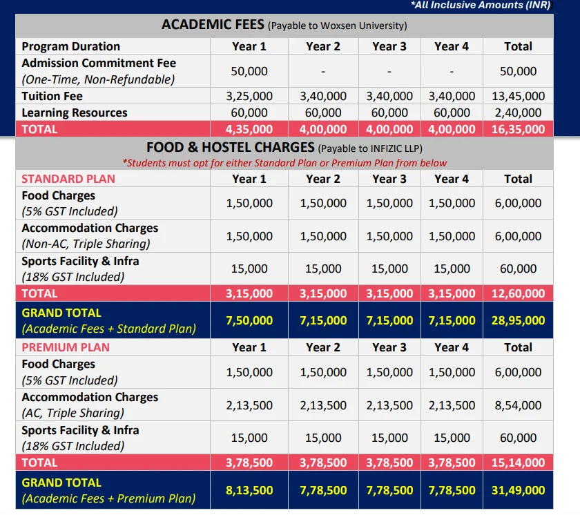Image resolution: width=580 pixels, height=515 pixels.
Task: Click the Year 4 column header of Standard Plan
Action: [x=451, y=178]
